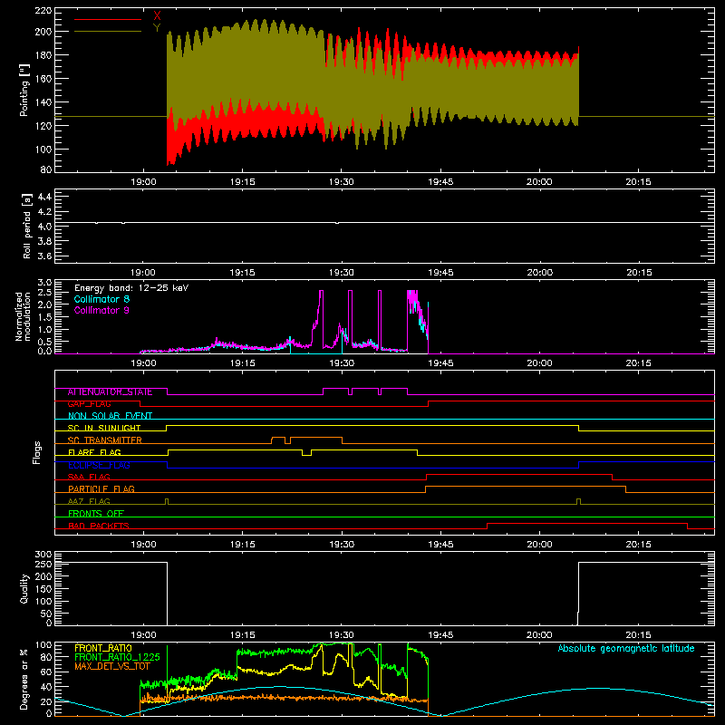Click the olive Y legend label

[x=157, y=28]
